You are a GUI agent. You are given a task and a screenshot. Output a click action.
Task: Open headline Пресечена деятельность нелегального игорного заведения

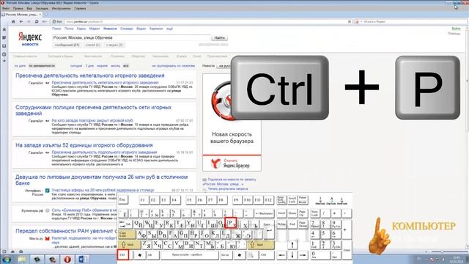tap(90, 76)
